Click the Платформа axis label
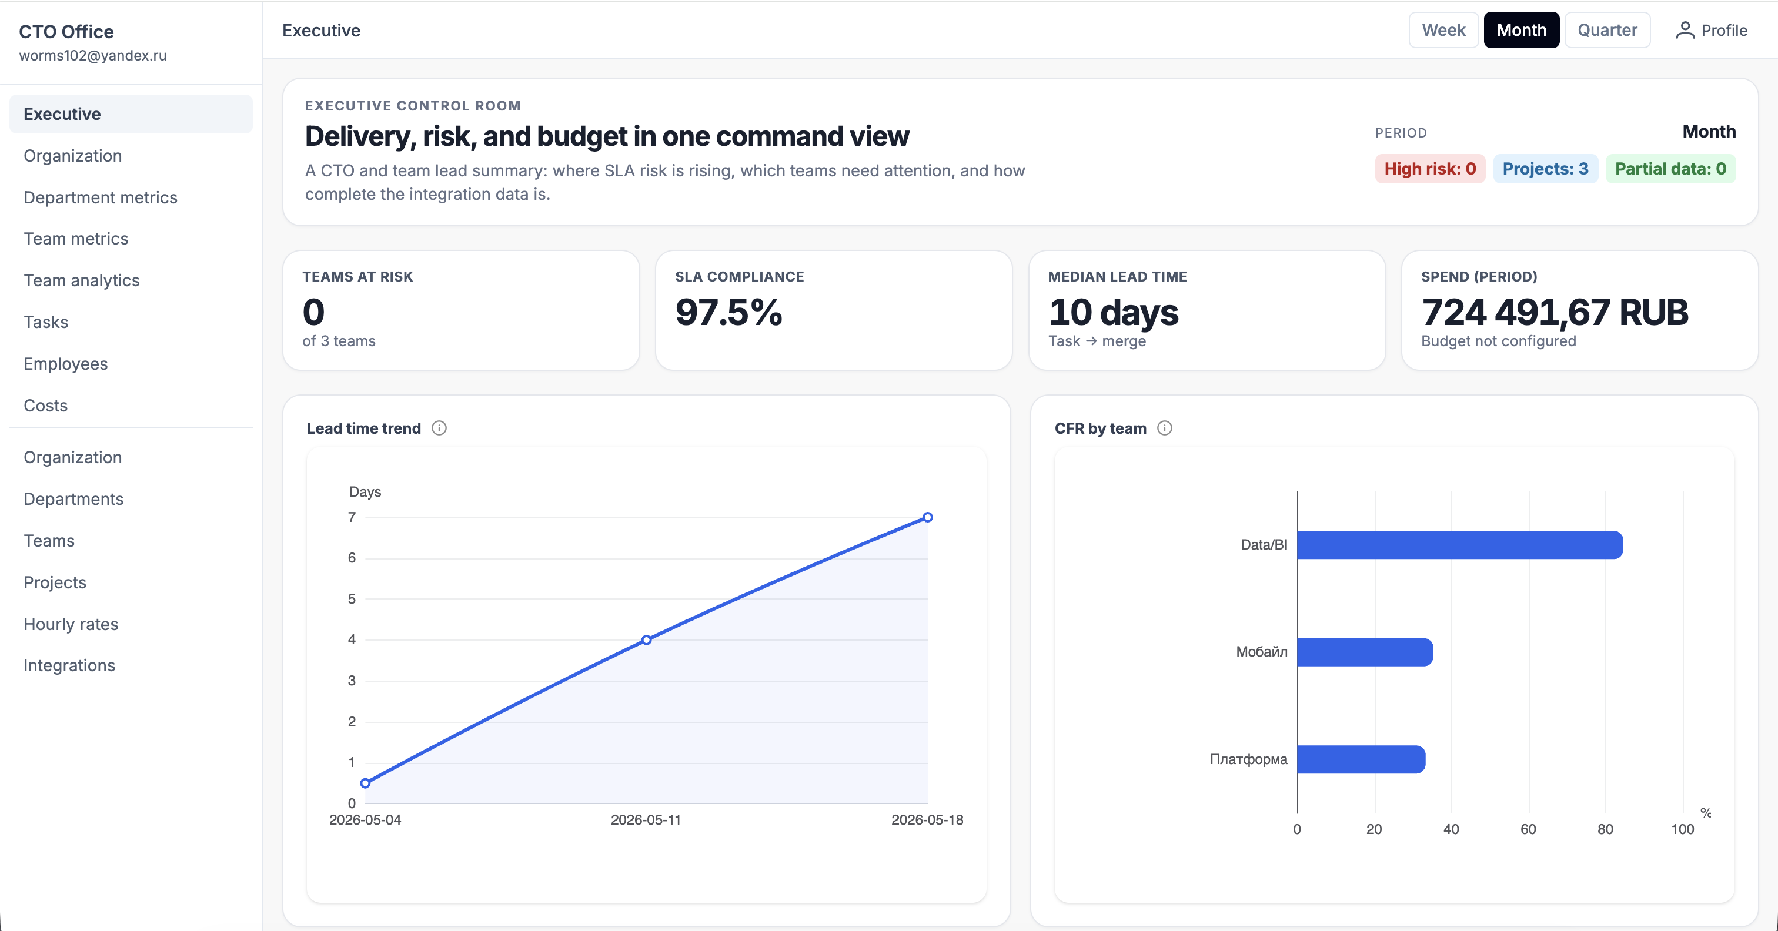Screen dimensions: 1778x931 point(1249,760)
